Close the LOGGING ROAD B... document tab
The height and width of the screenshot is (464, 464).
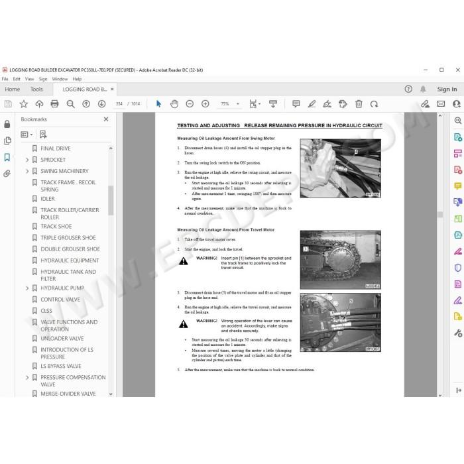click(112, 89)
